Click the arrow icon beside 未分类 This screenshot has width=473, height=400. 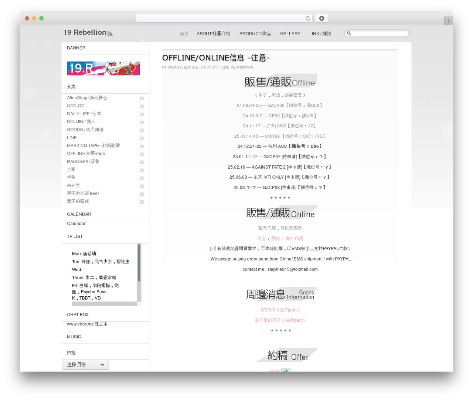tap(142, 186)
